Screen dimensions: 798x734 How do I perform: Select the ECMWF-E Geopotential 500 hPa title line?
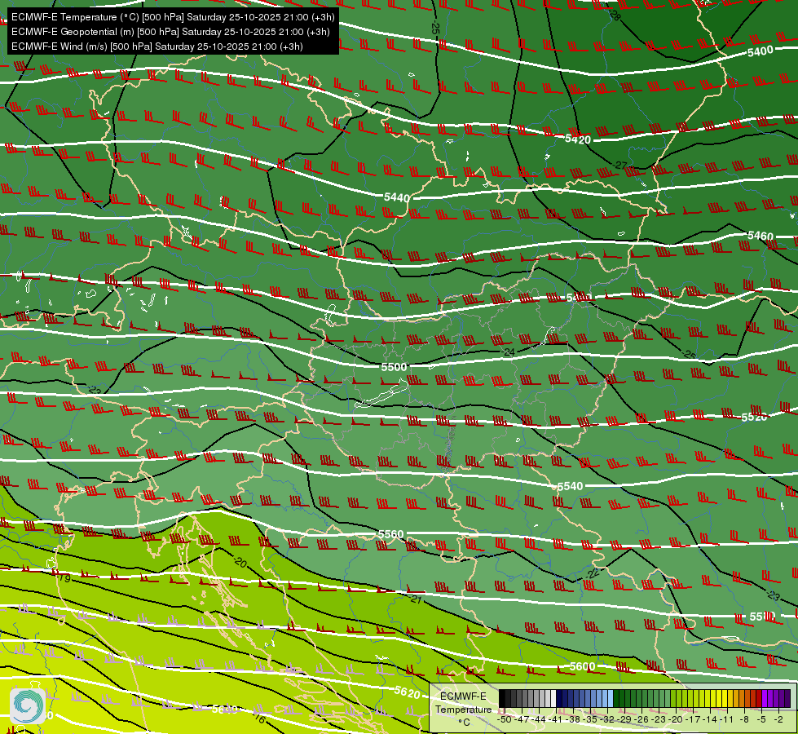(x=170, y=32)
